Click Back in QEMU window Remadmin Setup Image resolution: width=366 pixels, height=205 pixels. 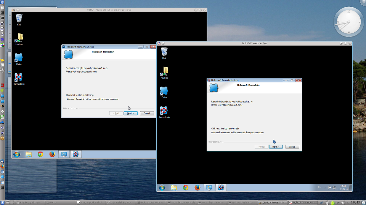point(117,113)
